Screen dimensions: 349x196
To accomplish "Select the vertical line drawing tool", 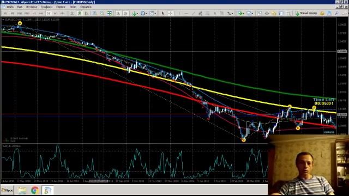I will pyautogui.click(x=179, y=13).
